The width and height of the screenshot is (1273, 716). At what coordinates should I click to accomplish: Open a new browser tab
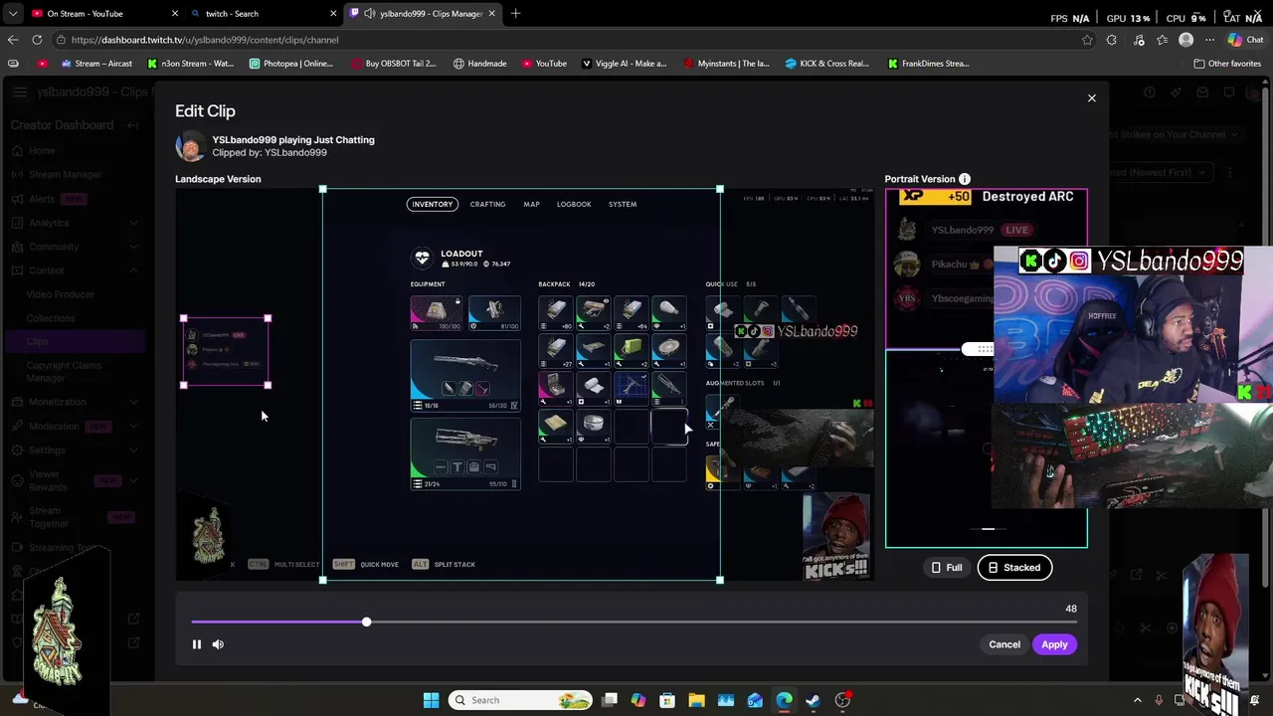click(515, 14)
